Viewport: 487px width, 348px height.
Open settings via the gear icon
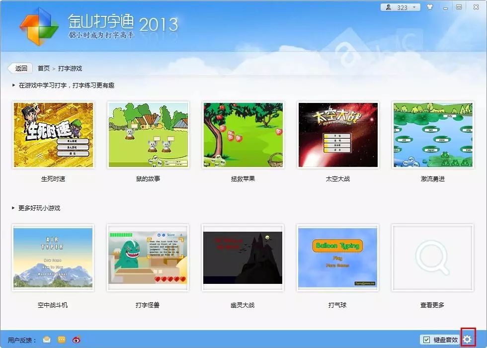pyautogui.click(x=468, y=339)
